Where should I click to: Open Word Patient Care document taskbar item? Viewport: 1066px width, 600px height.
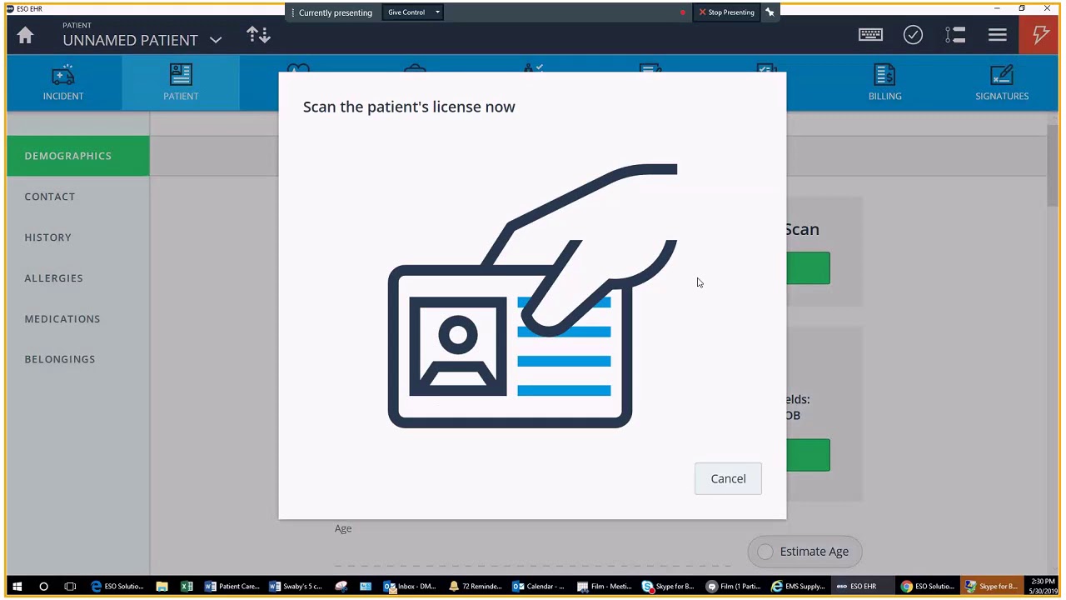pos(232,587)
